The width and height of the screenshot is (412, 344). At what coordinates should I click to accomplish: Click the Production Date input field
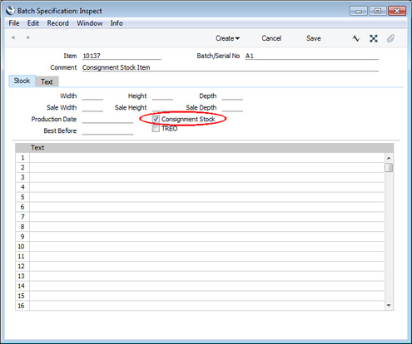pyautogui.click(x=107, y=120)
